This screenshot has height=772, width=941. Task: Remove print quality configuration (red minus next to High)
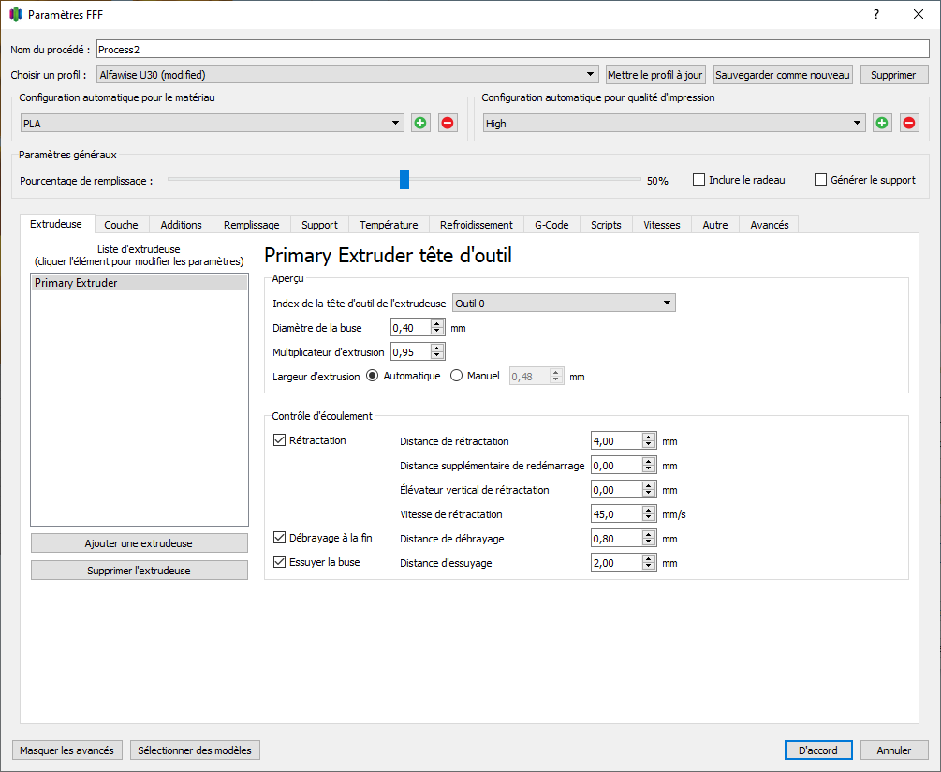pyautogui.click(x=909, y=123)
